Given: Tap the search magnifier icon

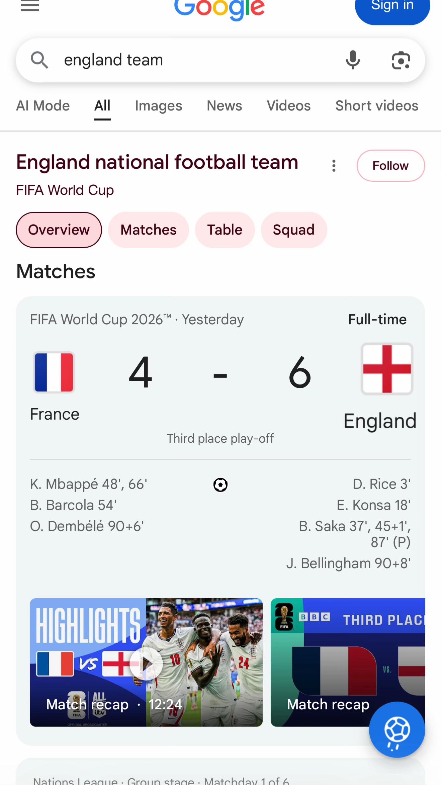Looking at the screenshot, I should pos(39,60).
